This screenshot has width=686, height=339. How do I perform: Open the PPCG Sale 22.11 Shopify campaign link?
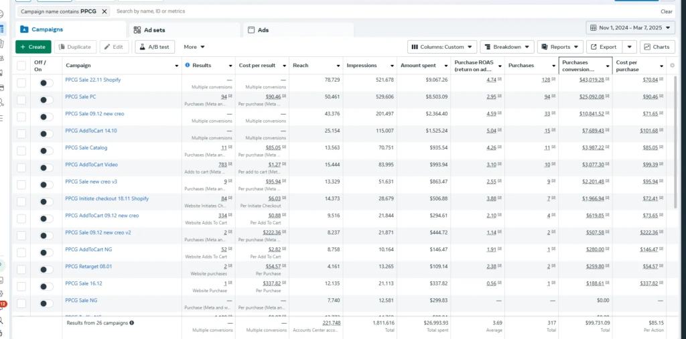click(x=92, y=80)
